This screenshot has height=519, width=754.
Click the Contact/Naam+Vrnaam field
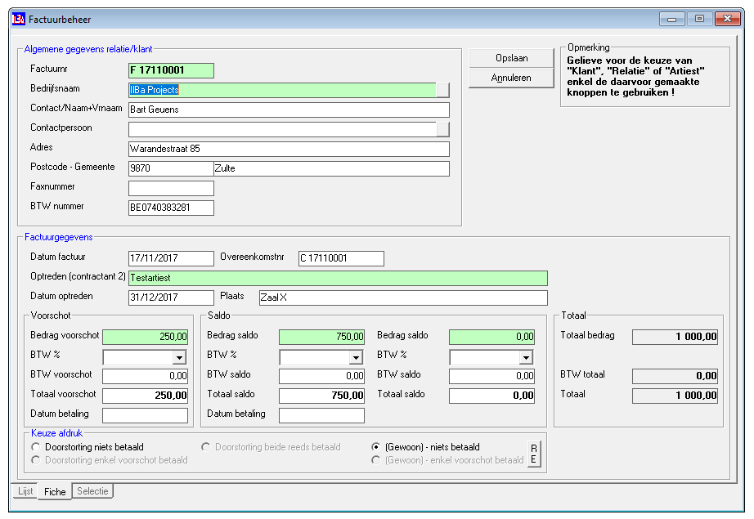pyautogui.click(x=289, y=110)
